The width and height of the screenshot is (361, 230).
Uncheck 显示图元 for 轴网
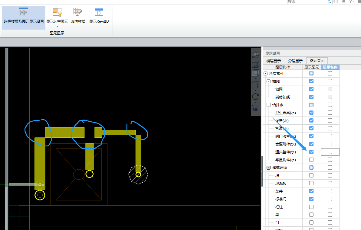311,89
